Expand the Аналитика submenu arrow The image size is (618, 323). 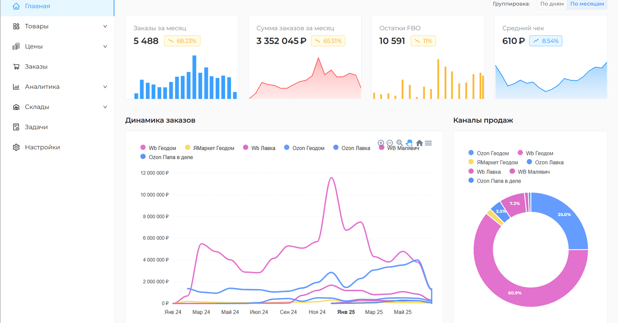tap(105, 87)
